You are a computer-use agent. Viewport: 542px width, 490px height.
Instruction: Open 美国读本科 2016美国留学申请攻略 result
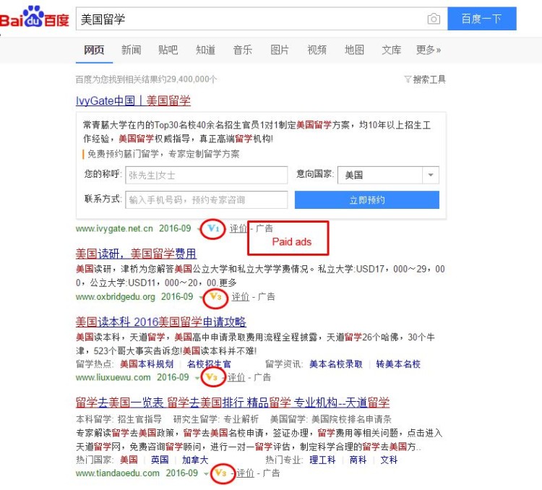tap(161, 322)
